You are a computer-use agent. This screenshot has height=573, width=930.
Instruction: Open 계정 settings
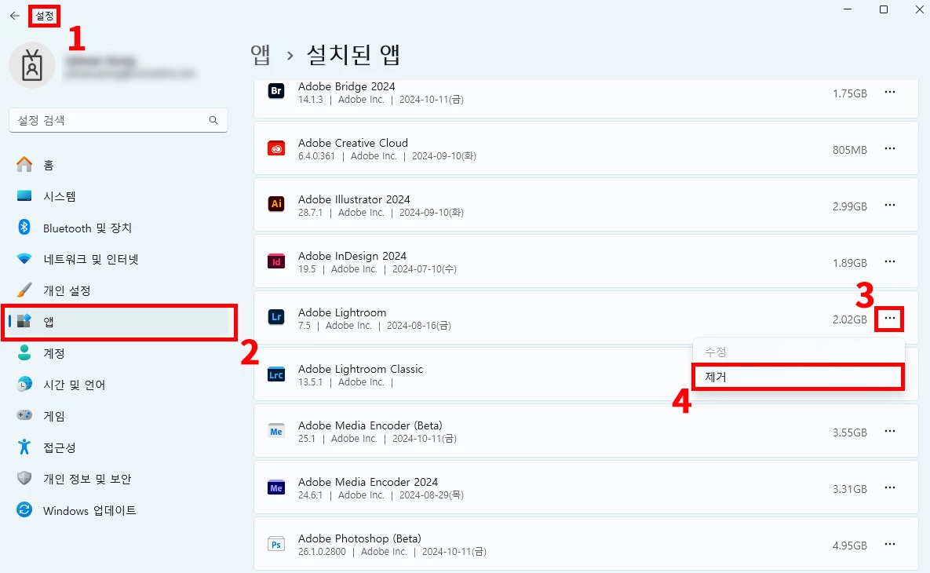coord(119,353)
